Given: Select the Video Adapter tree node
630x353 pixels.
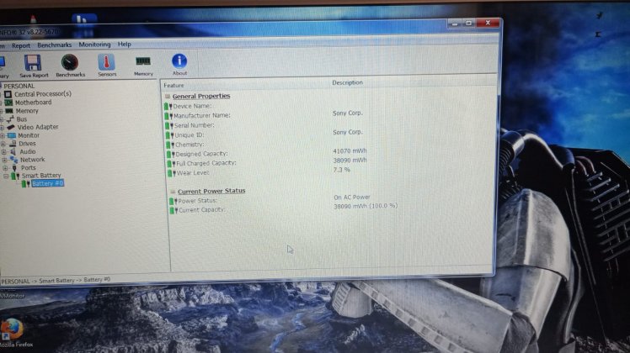Looking at the screenshot, I should click(x=37, y=127).
